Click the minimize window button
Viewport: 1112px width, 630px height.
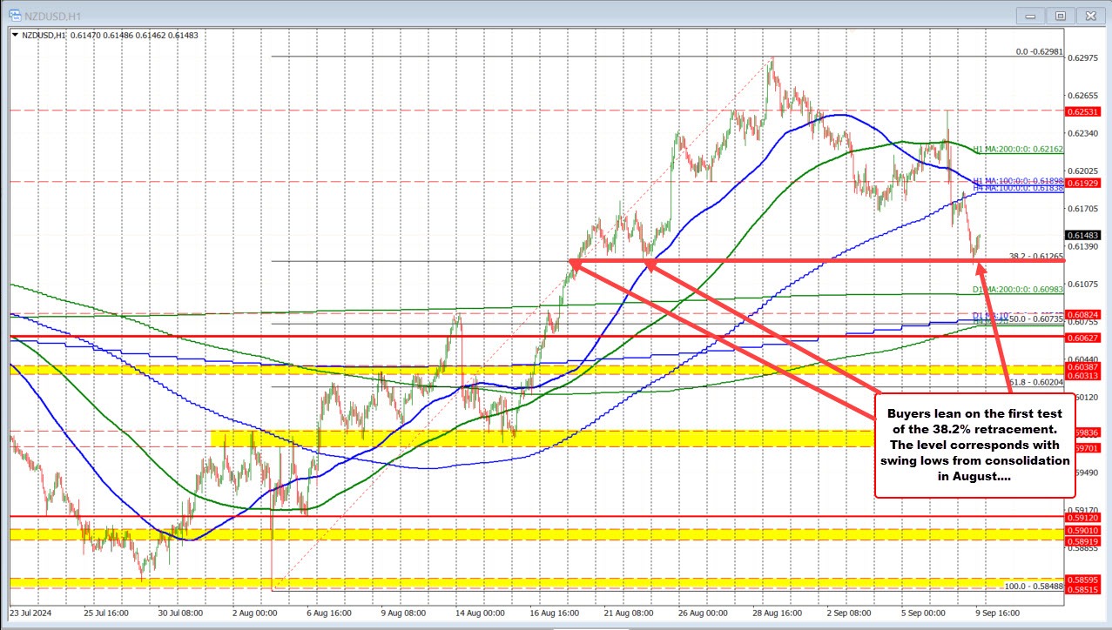point(1029,15)
